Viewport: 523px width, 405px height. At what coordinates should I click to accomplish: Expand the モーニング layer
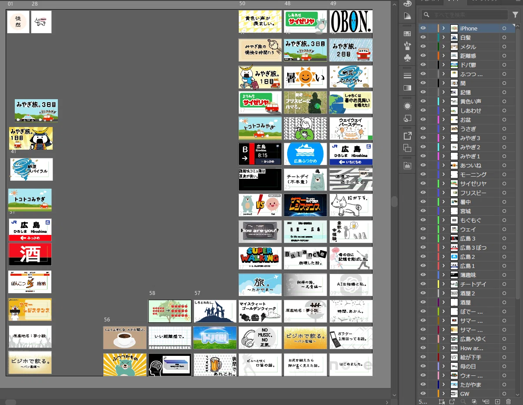(443, 174)
